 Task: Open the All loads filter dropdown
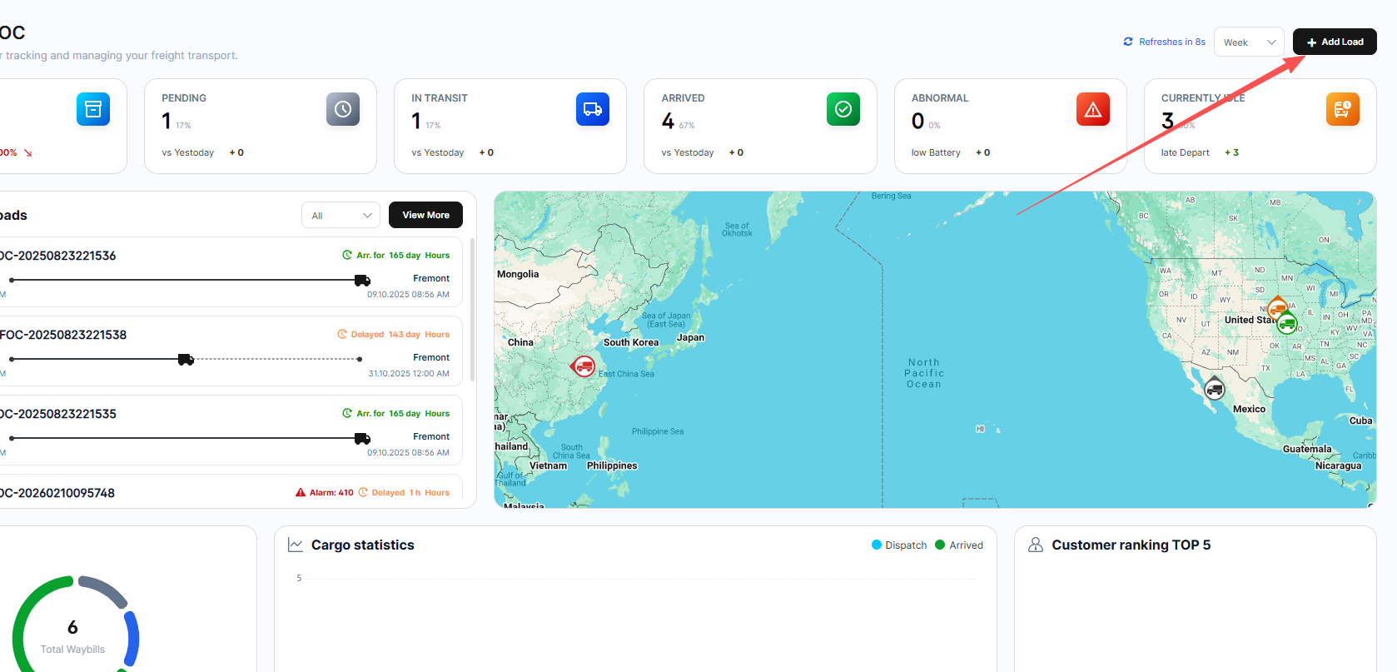pyautogui.click(x=341, y=215)
